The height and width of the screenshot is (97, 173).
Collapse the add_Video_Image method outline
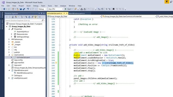(x=59, y=45)
